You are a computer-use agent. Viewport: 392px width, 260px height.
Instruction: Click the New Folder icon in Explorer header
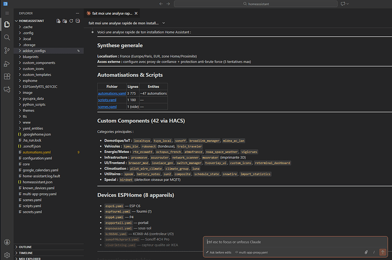[x=64, y=21]
